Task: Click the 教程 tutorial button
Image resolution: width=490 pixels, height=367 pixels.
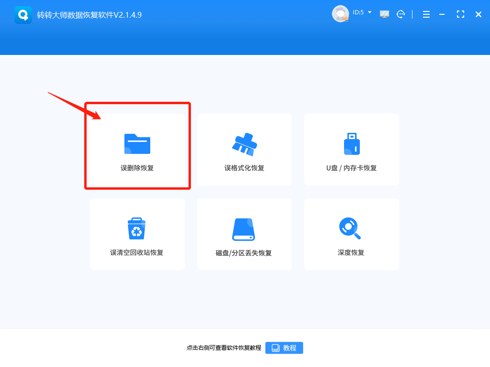Action: click(284, 348)
